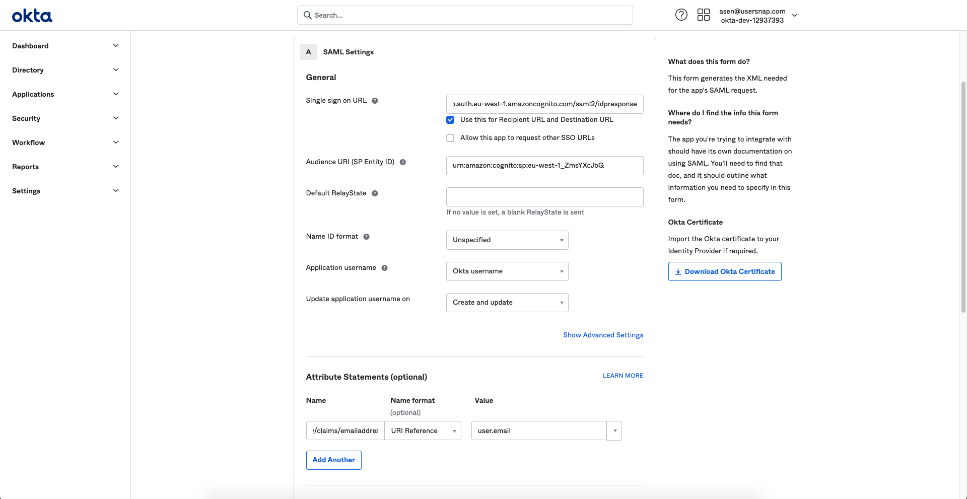Open the URI Reference name format dropdown

click(423, 431)
